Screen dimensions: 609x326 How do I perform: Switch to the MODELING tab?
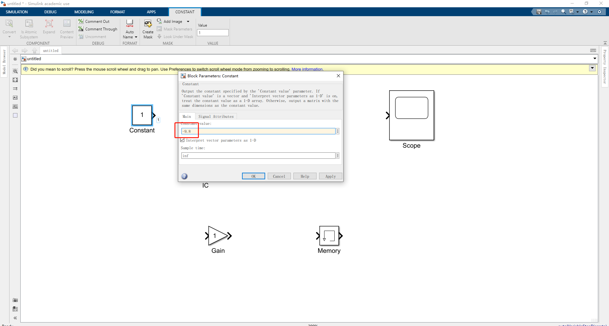click(84, 12)
